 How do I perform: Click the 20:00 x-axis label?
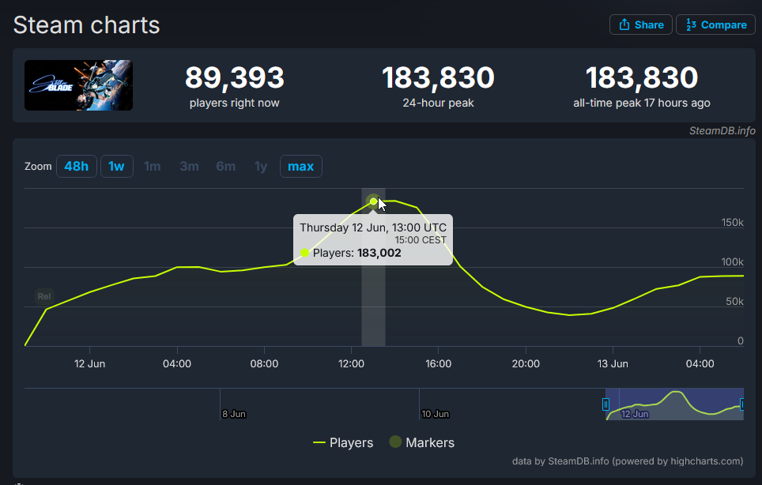526,363
